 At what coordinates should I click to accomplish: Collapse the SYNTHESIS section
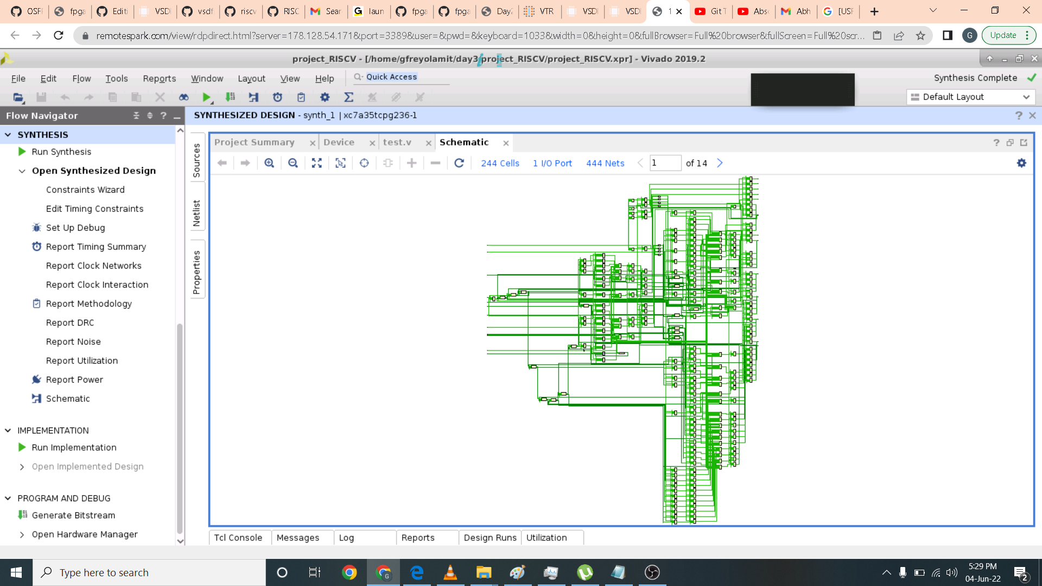(x=8, y=135)
